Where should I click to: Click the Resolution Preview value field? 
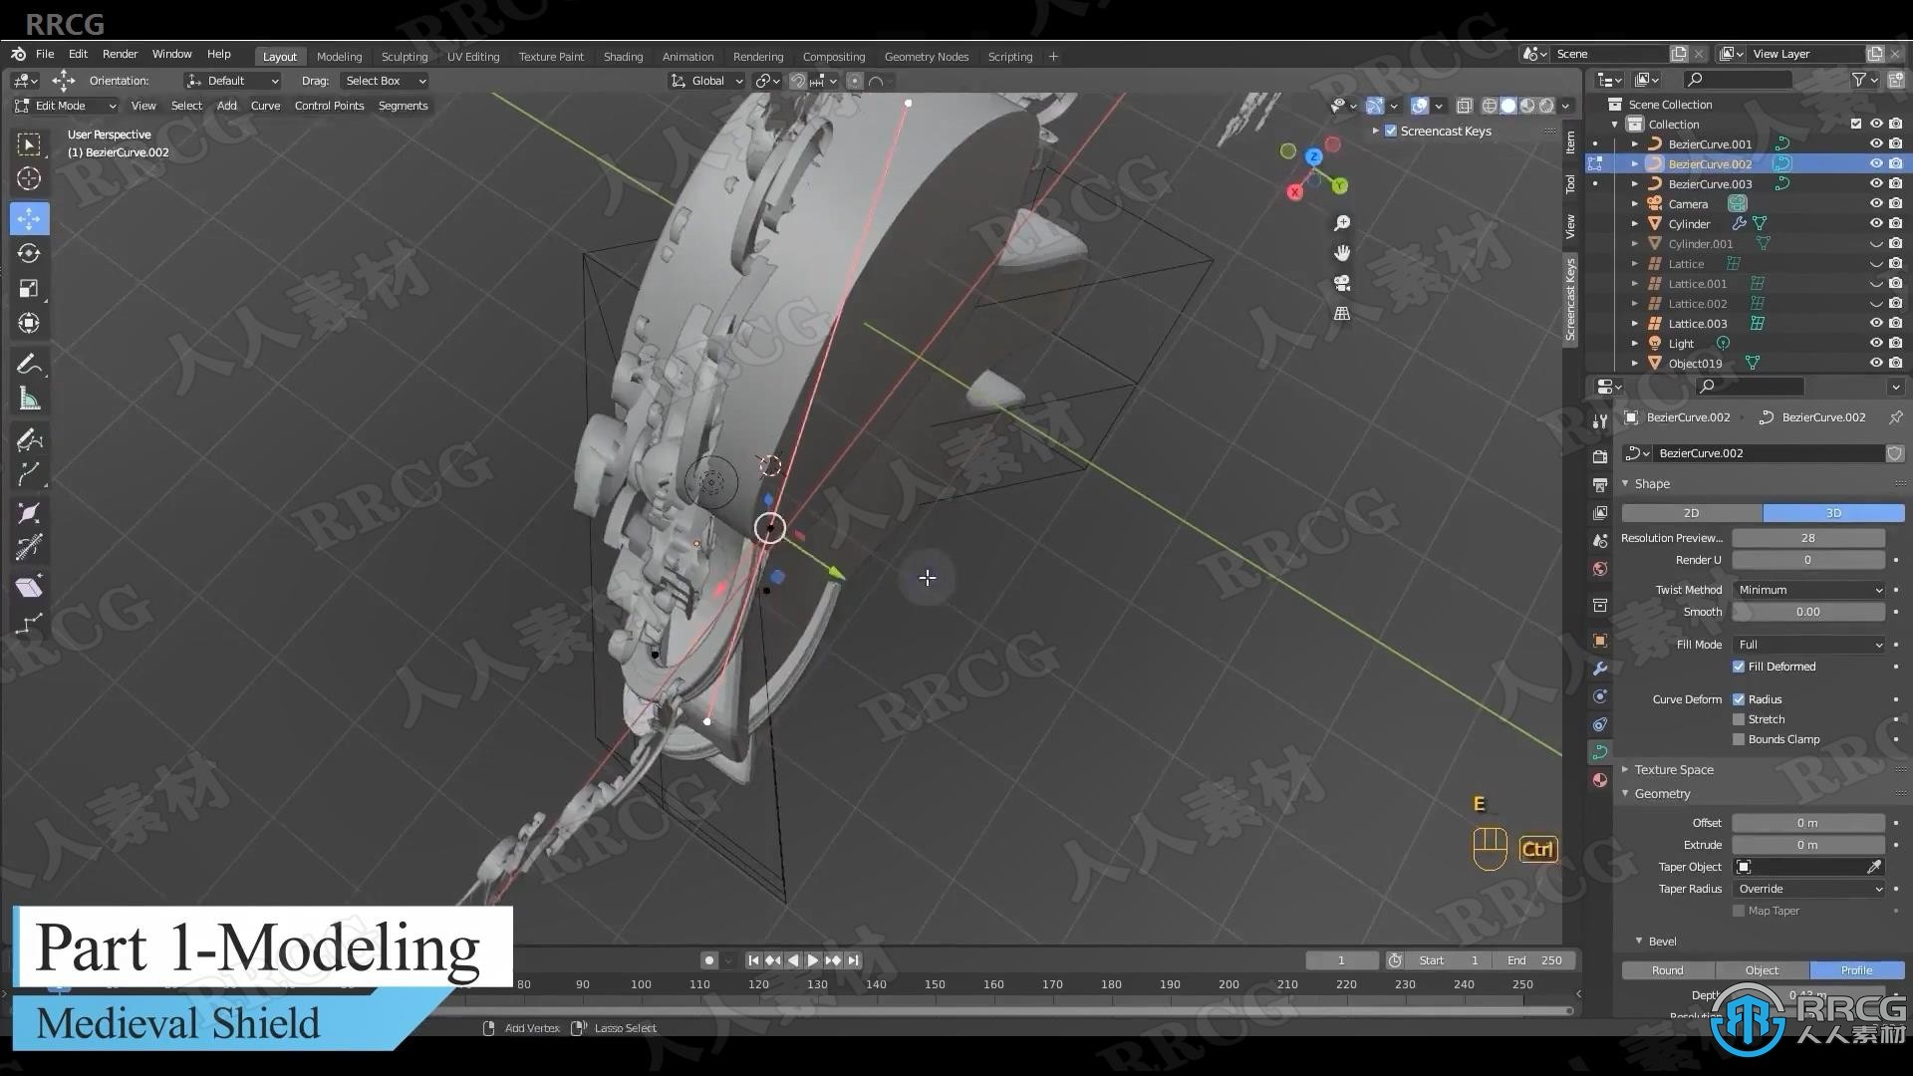1808,538
